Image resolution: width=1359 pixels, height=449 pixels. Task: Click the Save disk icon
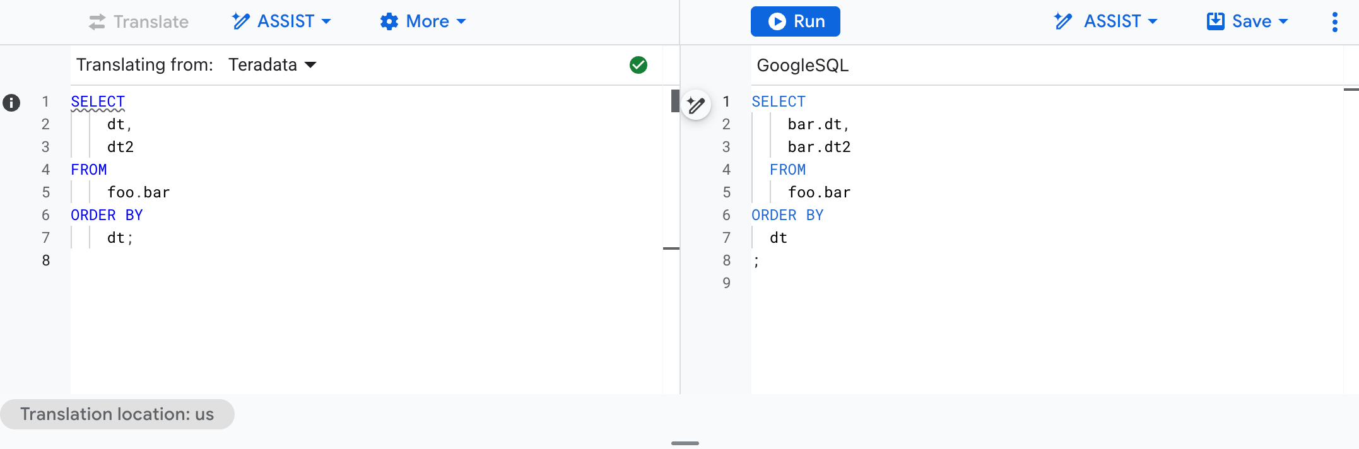pyautogui.click(x=1215, y=21)
